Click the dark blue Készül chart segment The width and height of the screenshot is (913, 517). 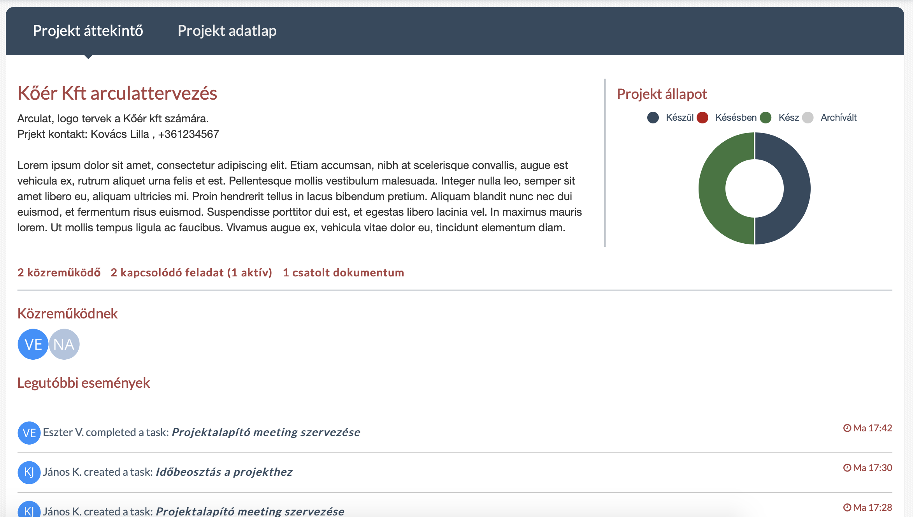[x=797, y=188]
